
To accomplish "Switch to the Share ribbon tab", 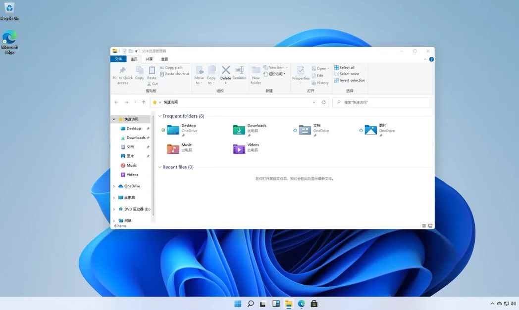I will 150,58.
